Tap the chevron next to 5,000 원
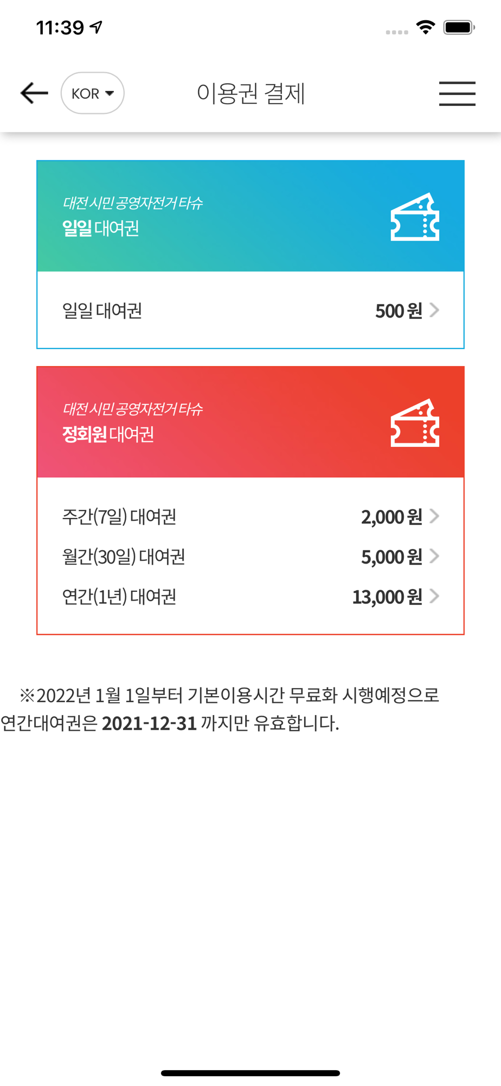 point(434,556)
